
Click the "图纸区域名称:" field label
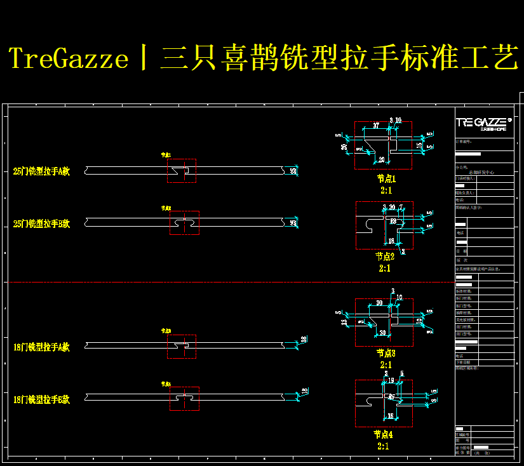pyautogui.click(x=467, y=368)
